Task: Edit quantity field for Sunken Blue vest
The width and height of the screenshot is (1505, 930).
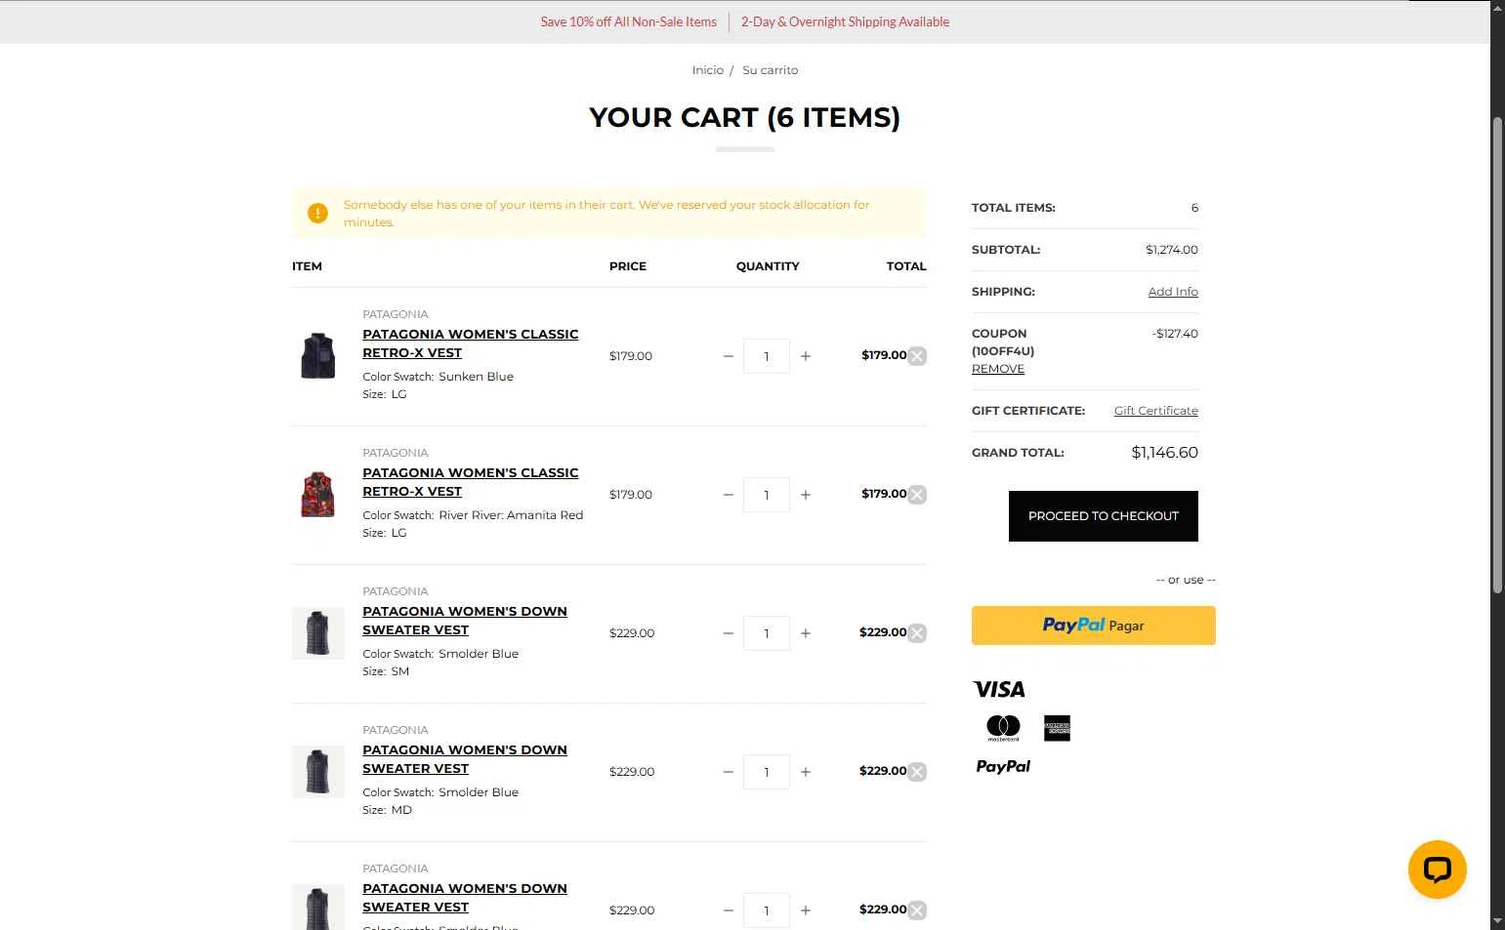Action: [767, 356]
